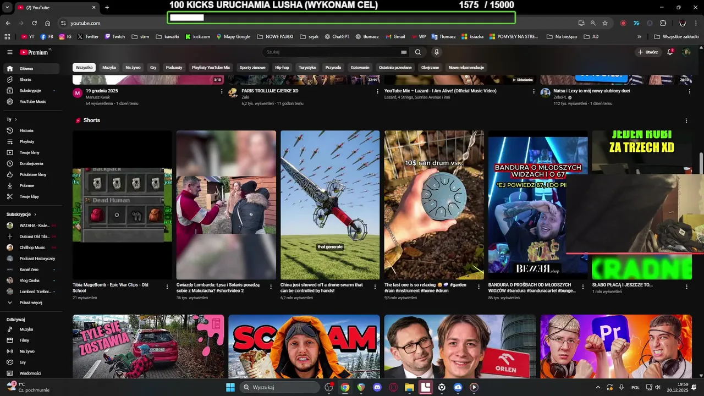
Task: Open the account avatar menu
Action: [686, 52]
